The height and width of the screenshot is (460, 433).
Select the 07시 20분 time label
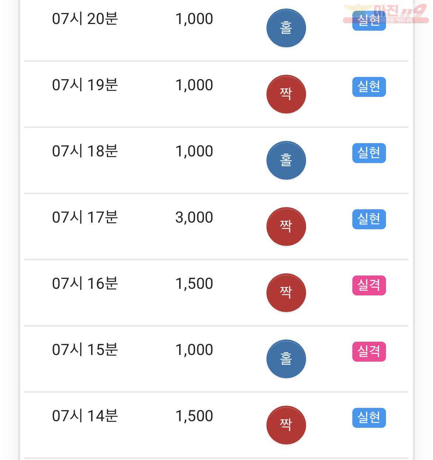coord(85,19)
